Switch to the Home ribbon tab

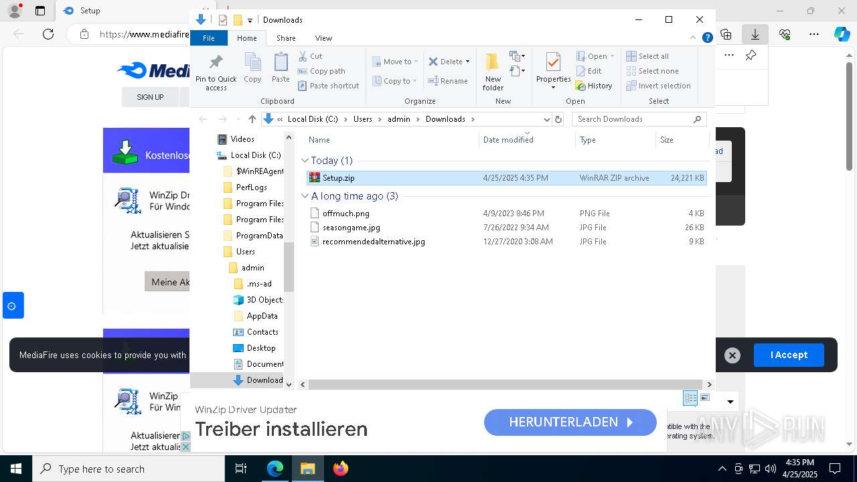pyautogui.click(x=247, y=38)
